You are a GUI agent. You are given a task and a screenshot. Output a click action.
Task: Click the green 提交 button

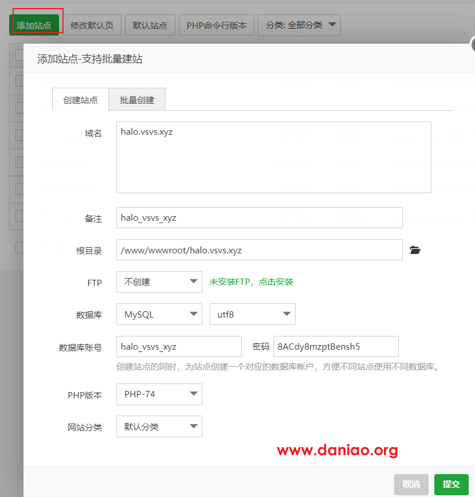(x=452, y=484)
